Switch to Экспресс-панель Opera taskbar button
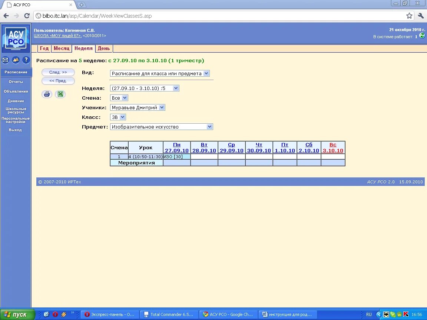Screen dimensions: 427x320 pyautogui.click(x=110, y=314)
